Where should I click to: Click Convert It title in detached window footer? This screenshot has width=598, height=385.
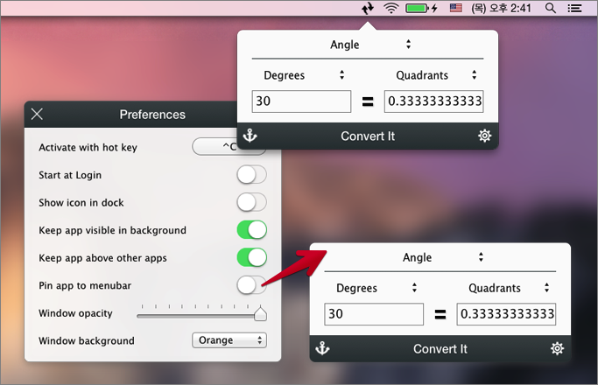[x=440, y=349]
